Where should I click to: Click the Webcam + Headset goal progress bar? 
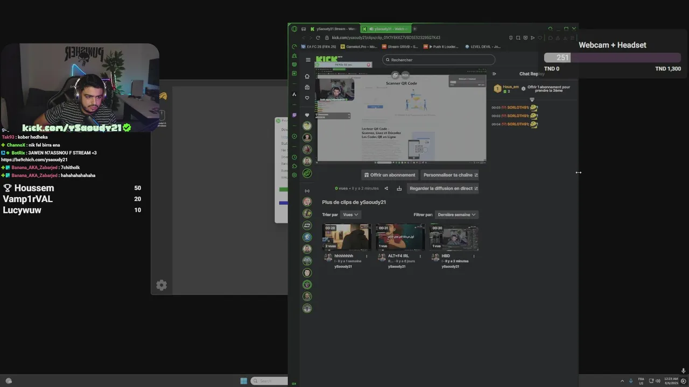pos(613,58)
